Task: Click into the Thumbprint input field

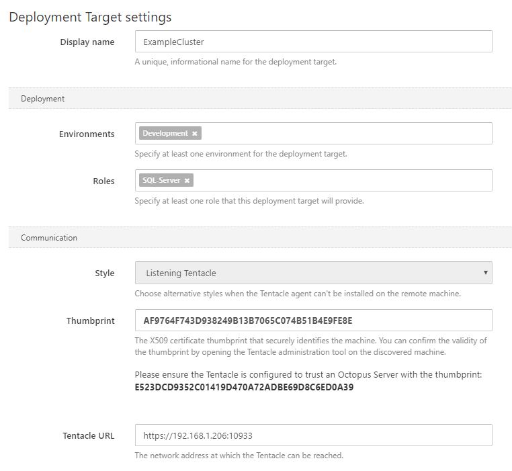Action: pyautogui.click(x=313, y=320)
